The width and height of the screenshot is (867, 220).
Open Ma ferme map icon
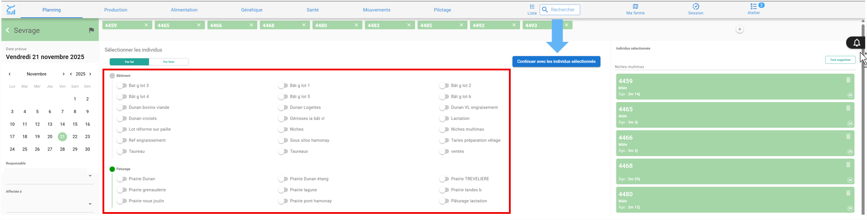[x=635, y=6]
